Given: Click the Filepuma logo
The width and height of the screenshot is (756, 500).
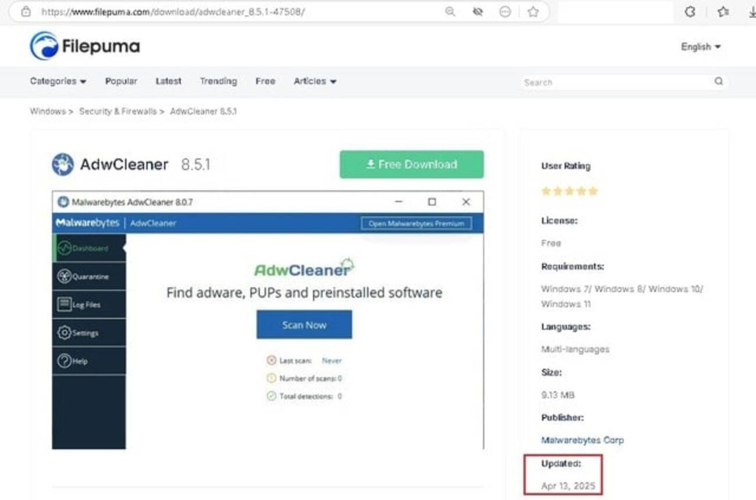Looking at the screenshot, I should tap(85, 46).
